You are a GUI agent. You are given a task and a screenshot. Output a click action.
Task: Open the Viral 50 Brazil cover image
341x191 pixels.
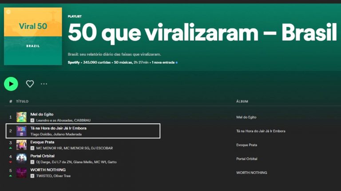[x=33, y=36]
